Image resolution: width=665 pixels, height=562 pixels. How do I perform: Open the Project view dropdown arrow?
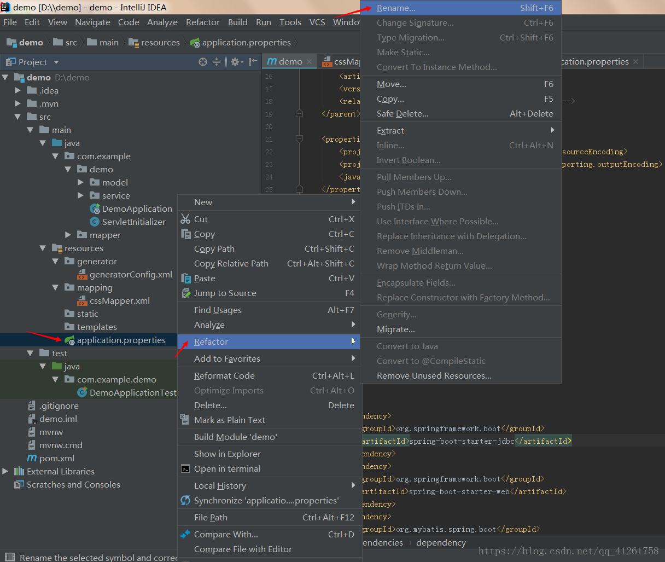(x=56, y=62)
